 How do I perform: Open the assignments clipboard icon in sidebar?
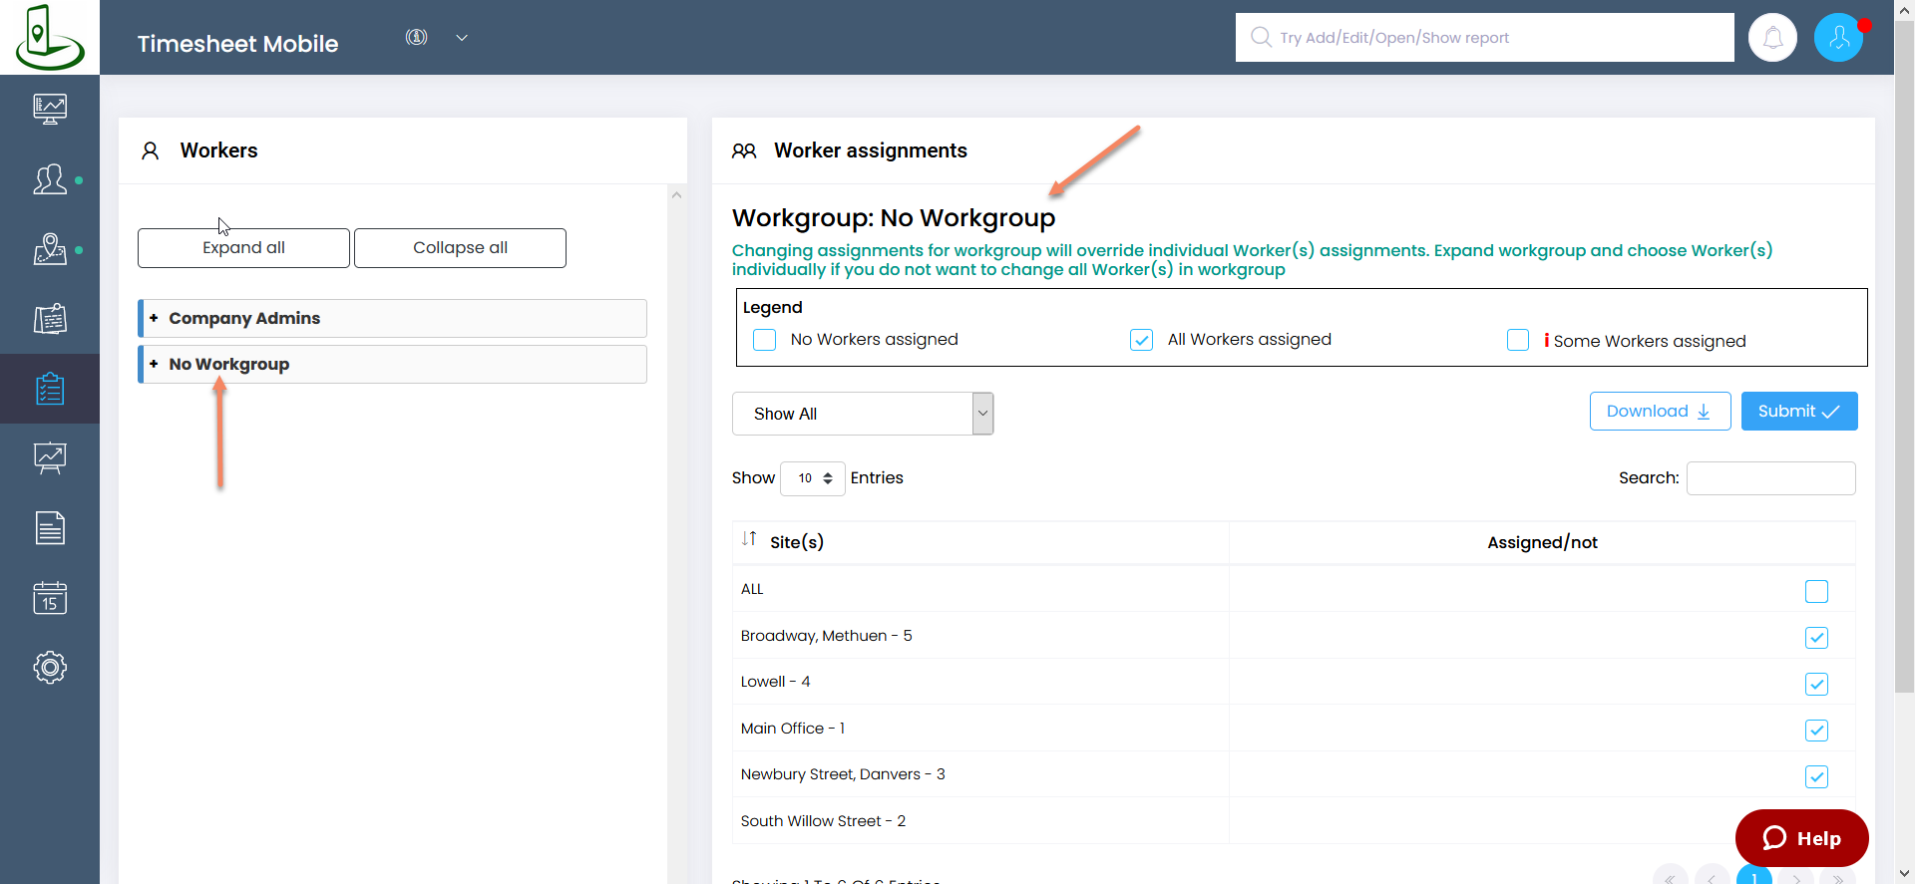click(50, 389)
